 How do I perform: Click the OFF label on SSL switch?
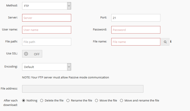pyautogui.click(x=37, y=54)
